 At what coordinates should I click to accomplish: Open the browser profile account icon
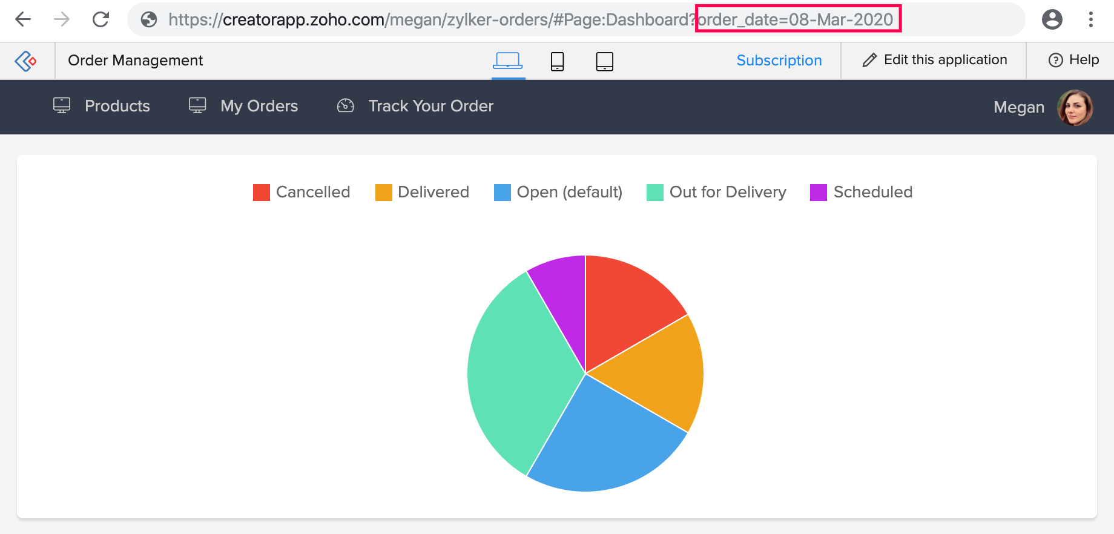(x=1052, y=19)
